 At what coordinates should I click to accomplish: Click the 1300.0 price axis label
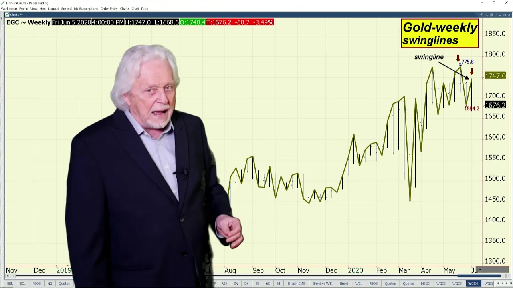495,261
